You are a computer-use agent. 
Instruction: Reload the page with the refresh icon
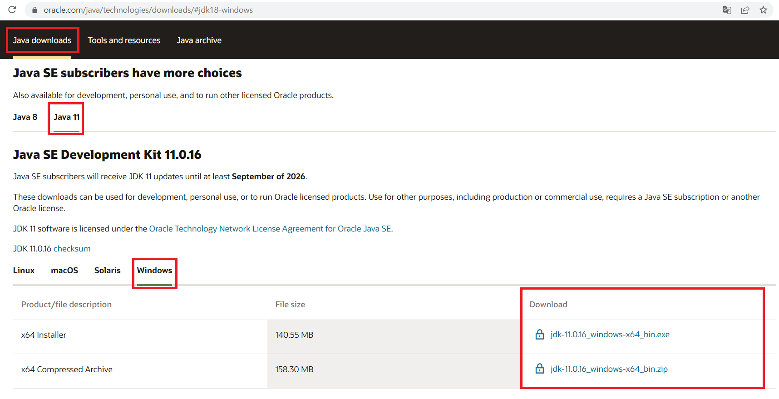click(x=12, y=10)
